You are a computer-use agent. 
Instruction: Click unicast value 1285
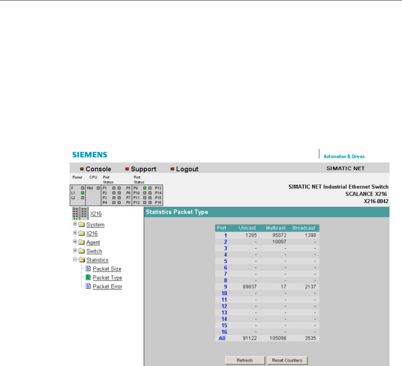point(251,235)
